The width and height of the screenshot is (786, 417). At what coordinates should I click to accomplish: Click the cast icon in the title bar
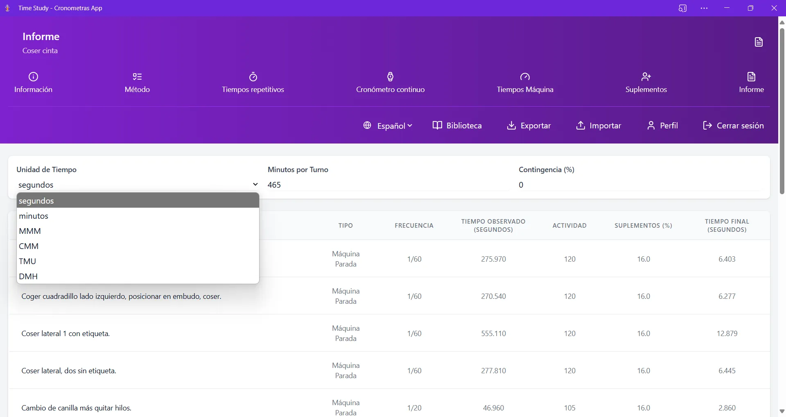point(682,8)
